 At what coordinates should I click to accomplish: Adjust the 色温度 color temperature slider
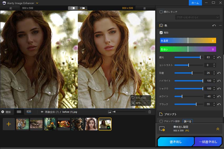coord(188,40)
